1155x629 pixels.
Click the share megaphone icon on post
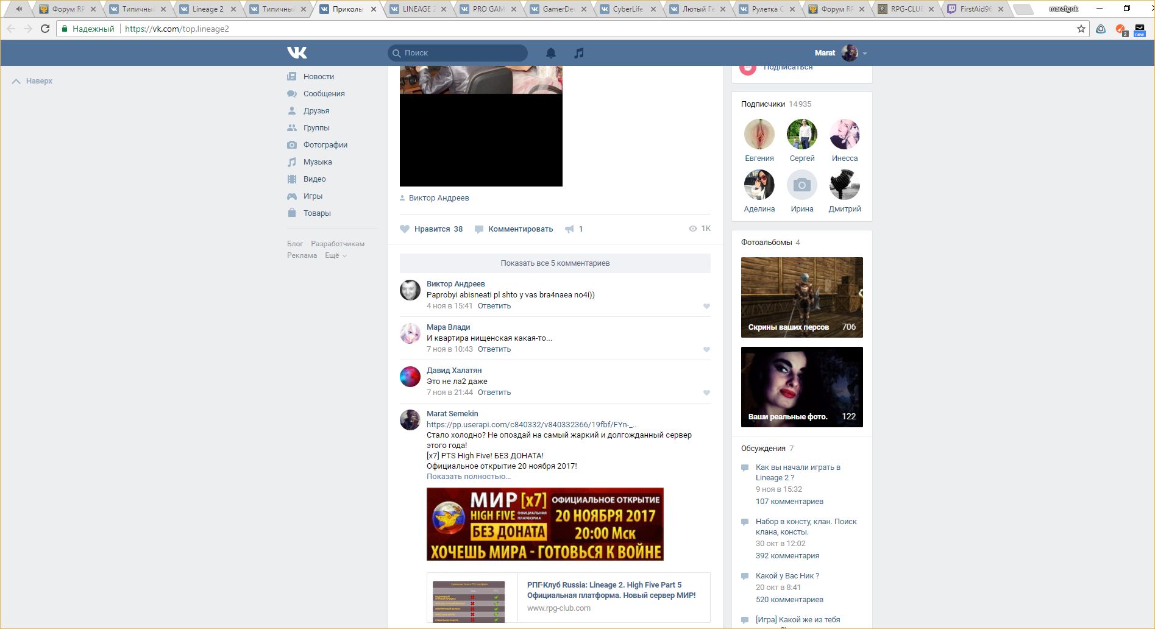click(x=569, y=229)
